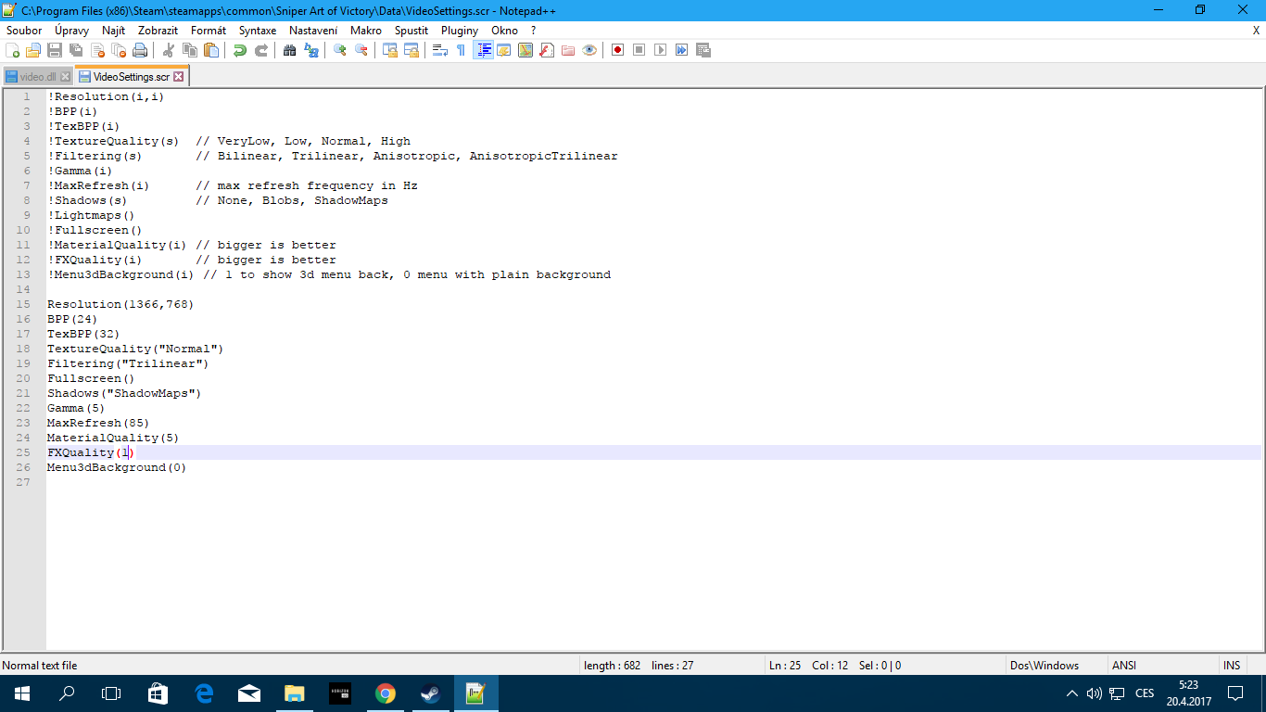Toggle the Indent Guide button
This screenshot has width=1266, height=712.
pos(483,50)
